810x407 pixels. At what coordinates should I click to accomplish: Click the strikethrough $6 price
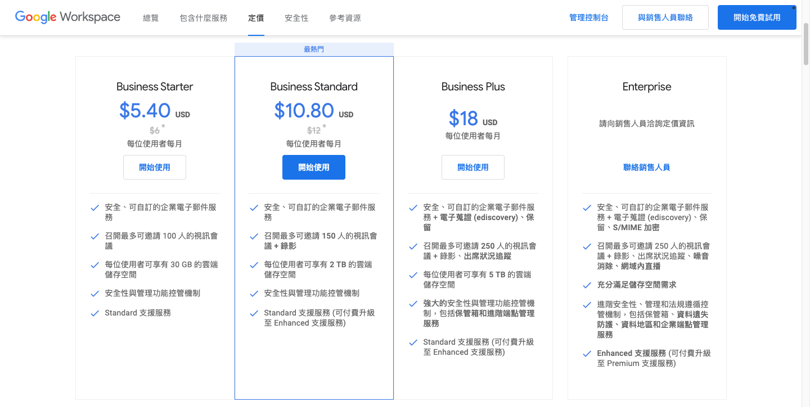coord(155,130)
